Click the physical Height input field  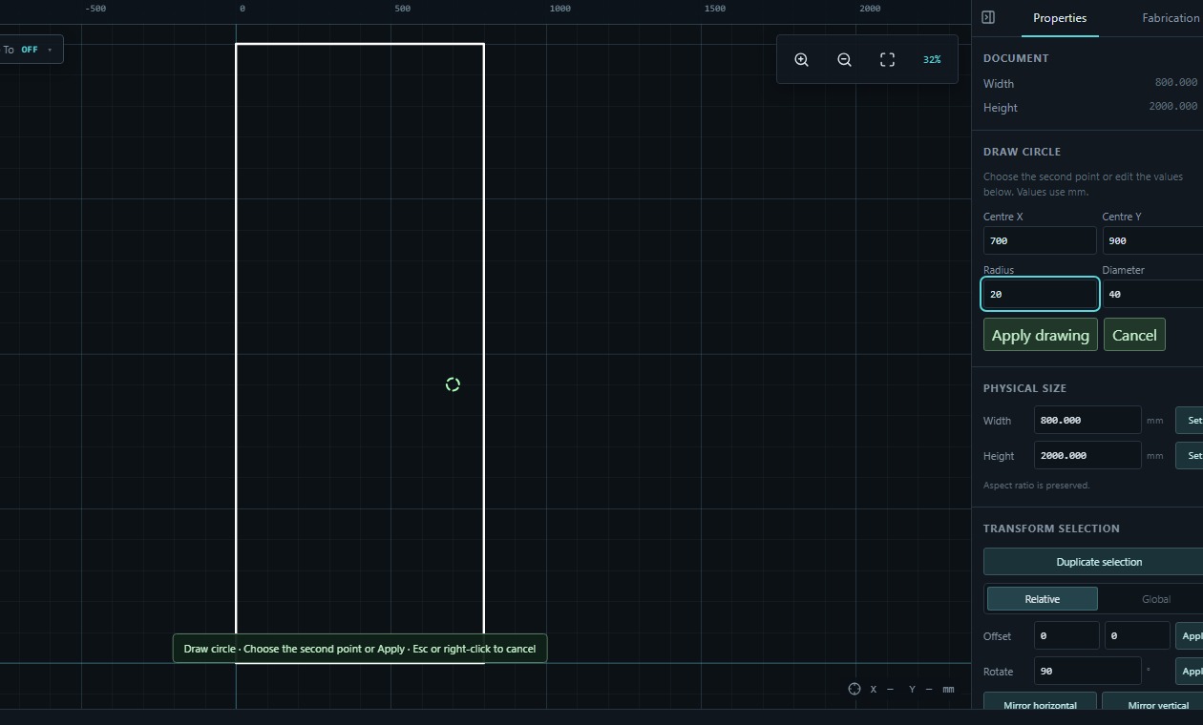tap(1087, 455)
